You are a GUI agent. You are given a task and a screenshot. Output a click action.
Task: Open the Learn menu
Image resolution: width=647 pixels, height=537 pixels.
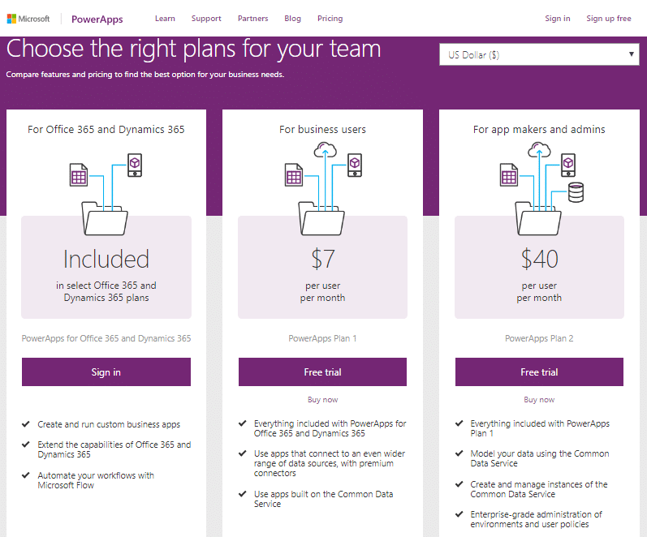tap(165, 19)
